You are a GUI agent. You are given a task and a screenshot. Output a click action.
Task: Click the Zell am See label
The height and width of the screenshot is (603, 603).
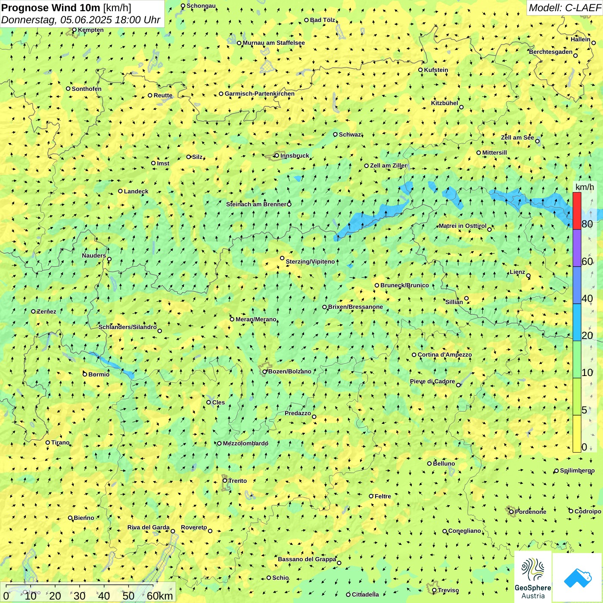[x=518, y=137]
